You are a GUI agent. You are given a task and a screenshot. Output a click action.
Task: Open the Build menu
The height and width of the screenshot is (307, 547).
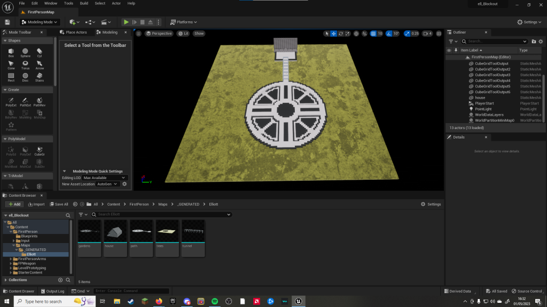(x=84, y=3)
